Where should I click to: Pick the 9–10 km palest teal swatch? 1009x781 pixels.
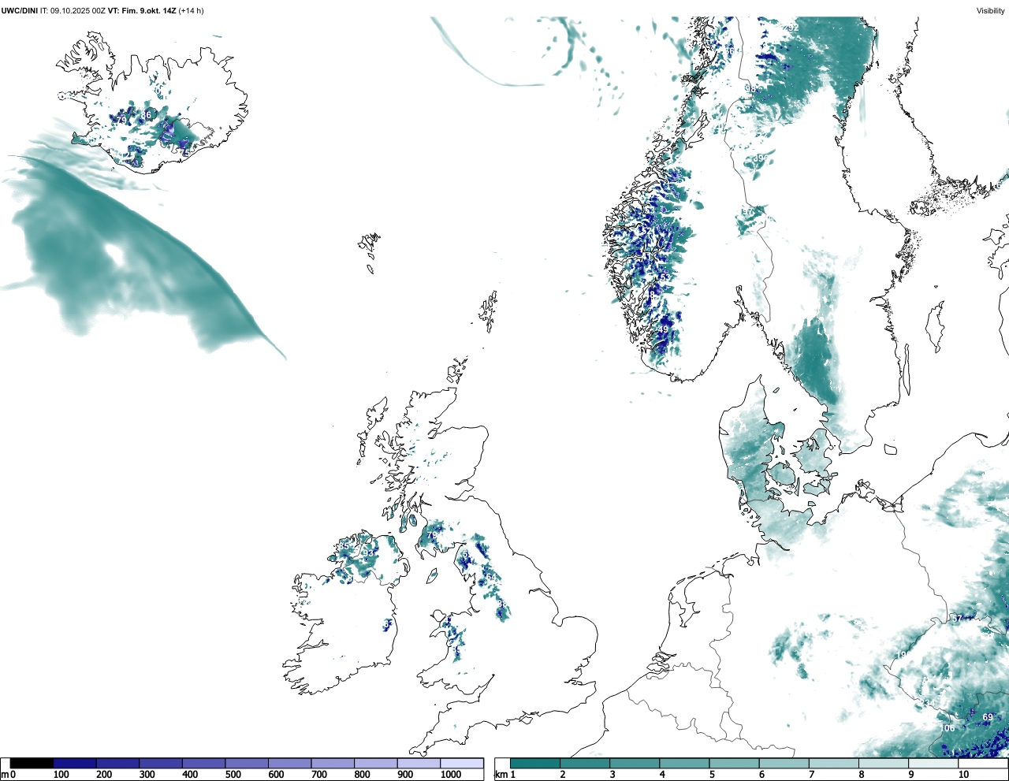coord(934,763)
